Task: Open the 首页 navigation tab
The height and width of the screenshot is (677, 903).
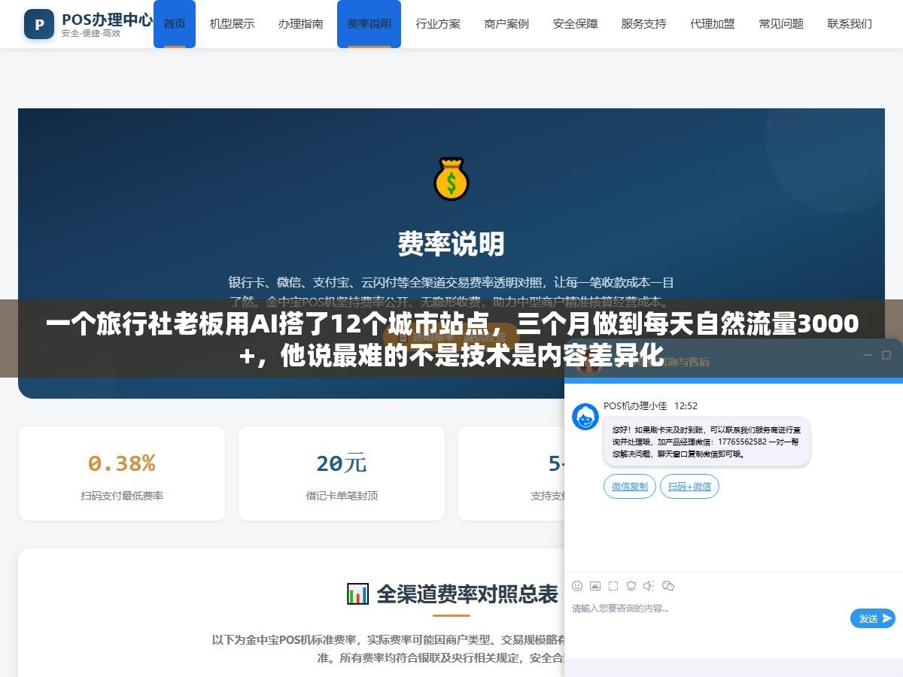Action: [x=175, y=24]
